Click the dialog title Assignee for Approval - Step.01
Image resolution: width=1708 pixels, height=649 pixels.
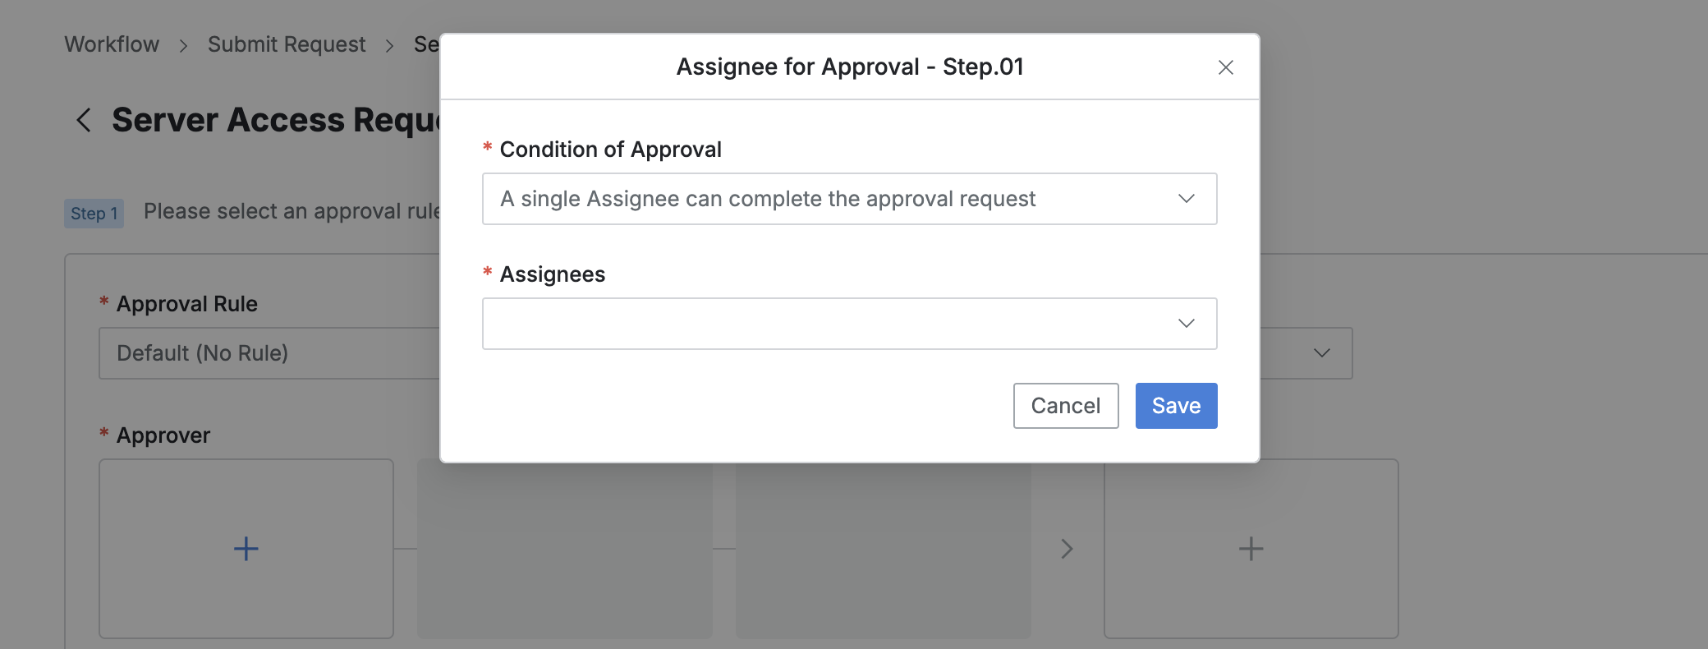click(x=849, y=67)
